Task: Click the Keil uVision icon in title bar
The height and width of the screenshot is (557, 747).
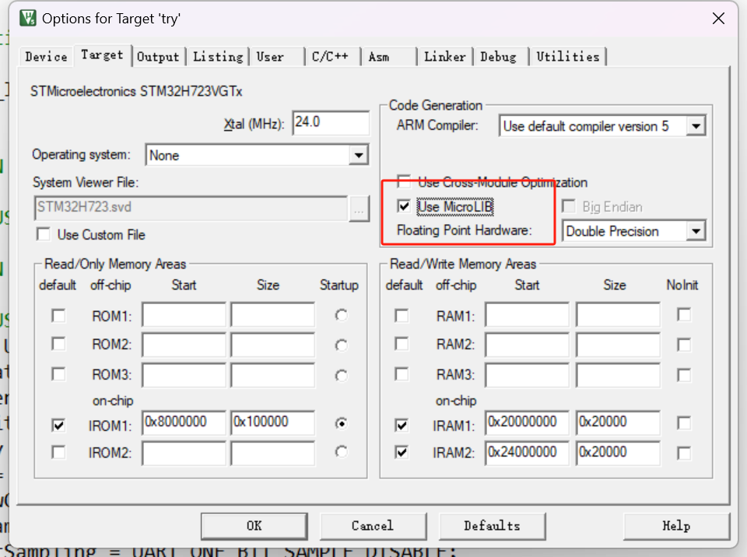Action: coord(28,19)
